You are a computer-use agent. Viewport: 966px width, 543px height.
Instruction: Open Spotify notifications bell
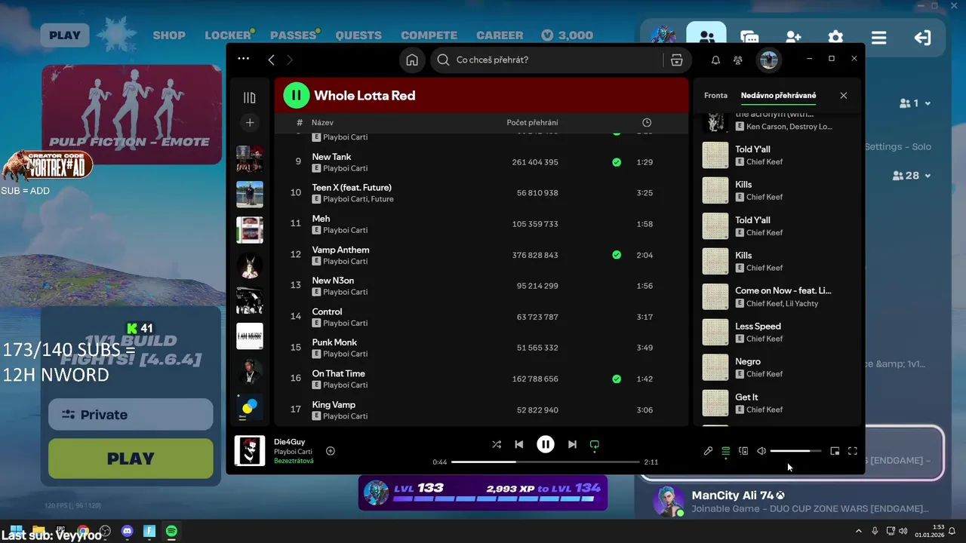click(715, 60)
